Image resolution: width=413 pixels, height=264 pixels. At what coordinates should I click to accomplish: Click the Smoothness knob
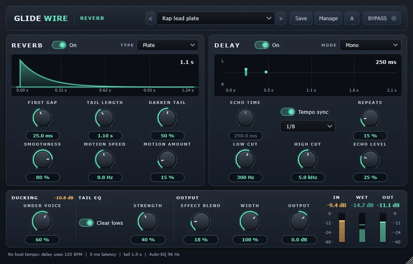(43, 159)
